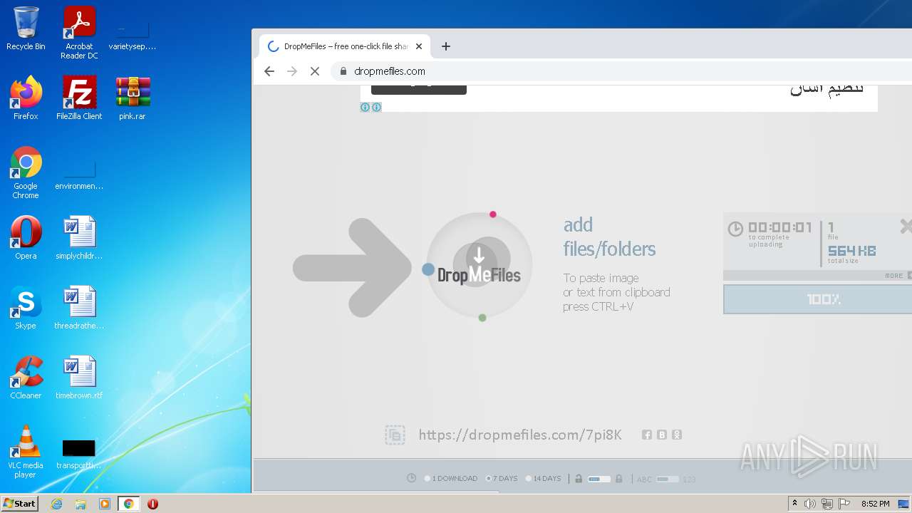This screenshot has width=912, height=513.
Task: Launch Opera from desktop
Action: (x=26, y=238)
